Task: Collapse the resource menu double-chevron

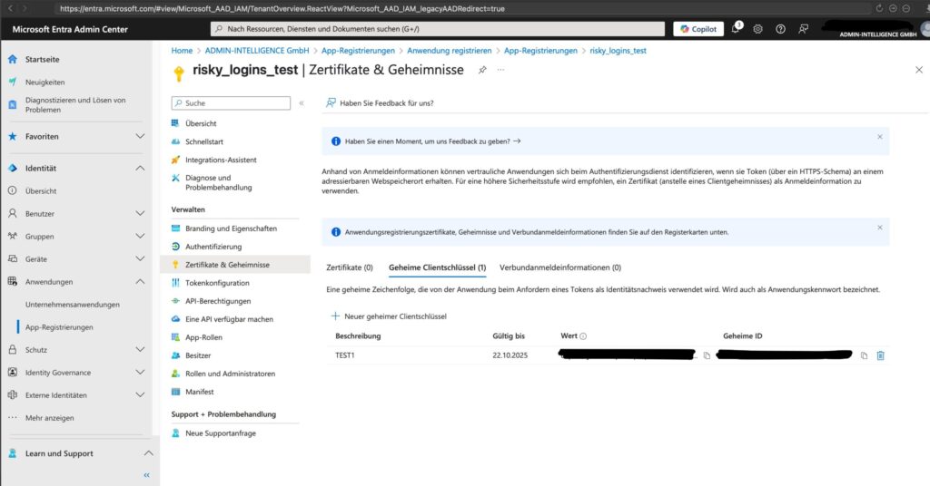Action: click(x=302, y=103)
